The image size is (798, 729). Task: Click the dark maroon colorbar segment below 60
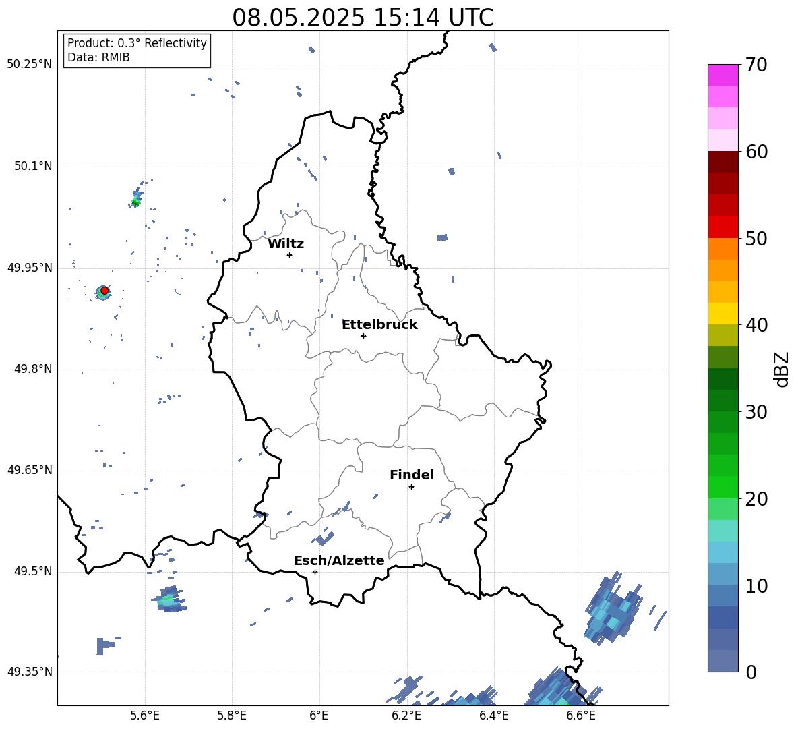[x=723, y=162]
